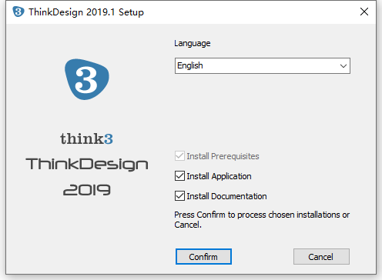This screenshot has height=280, width=382.
Task: Toggle the Install Prerequisites checkbox
Action: [179, 156]
